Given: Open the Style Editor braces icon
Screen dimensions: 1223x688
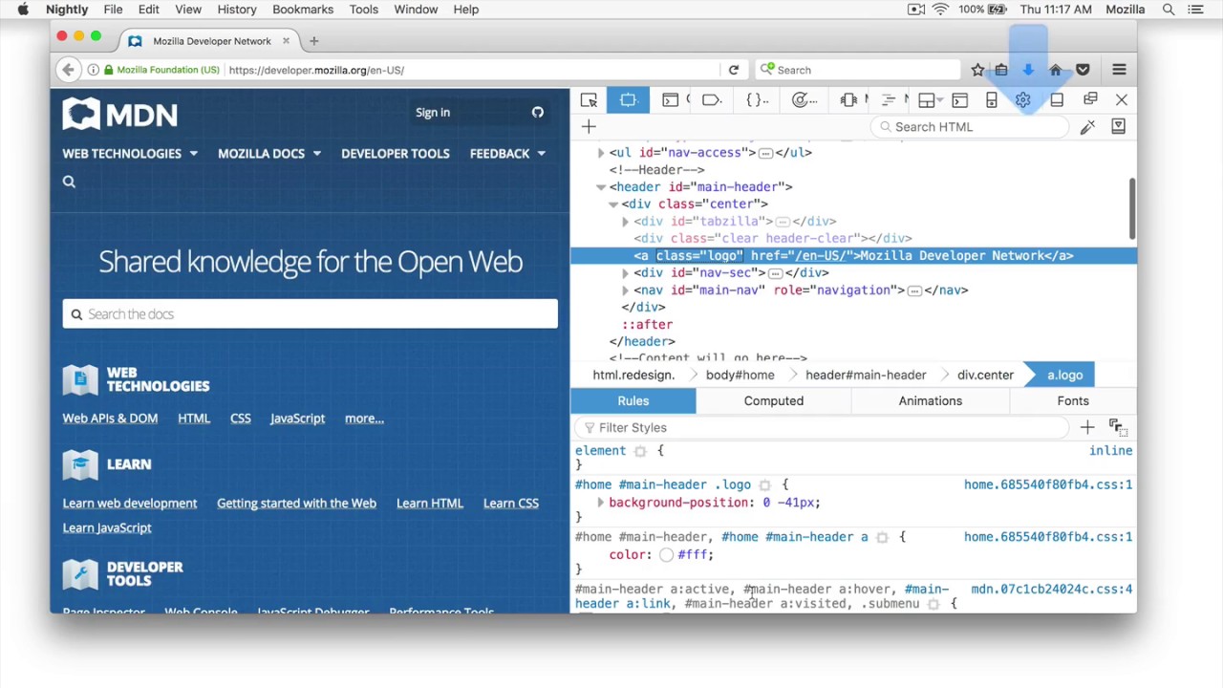Looking at the screenshot, I should [x=758, y=100].
